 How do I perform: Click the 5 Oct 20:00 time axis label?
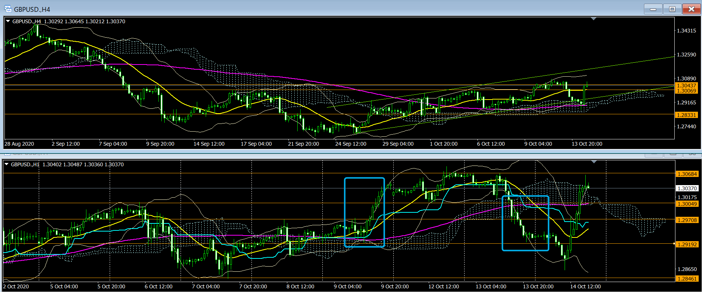coord(112,286)
